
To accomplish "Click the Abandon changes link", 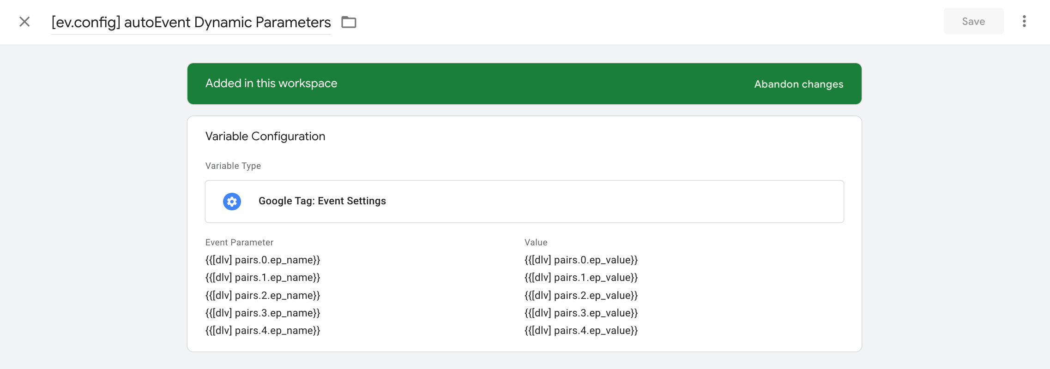I will tap(799, 84).
